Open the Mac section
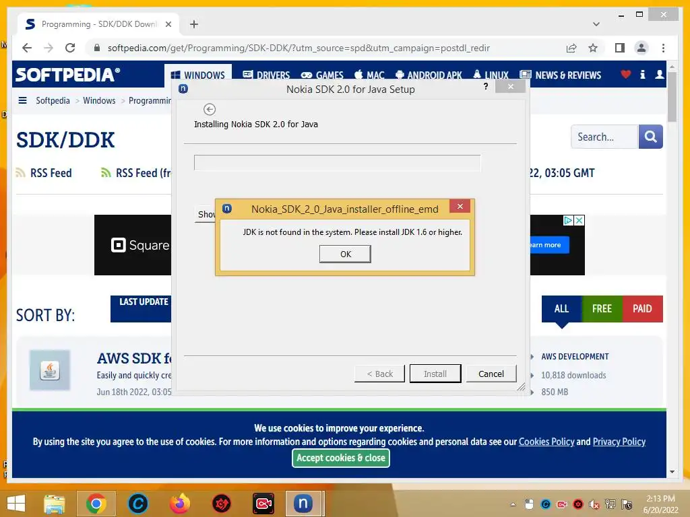The width and height of the screenshot is (690, 517). [x=369, y=75]
